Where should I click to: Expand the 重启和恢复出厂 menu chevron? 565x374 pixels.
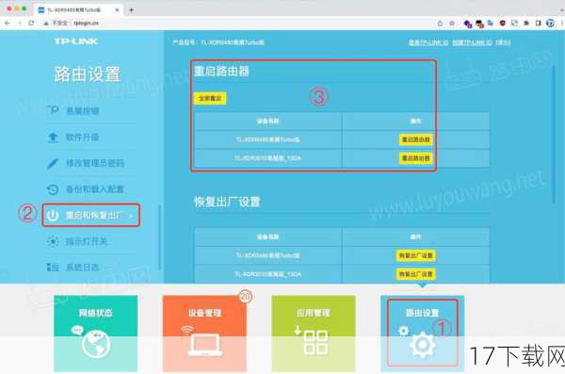click(x=131, y=216)
